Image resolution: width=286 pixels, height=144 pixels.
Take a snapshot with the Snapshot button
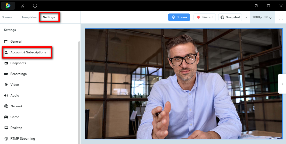click(x=230, y=17)
